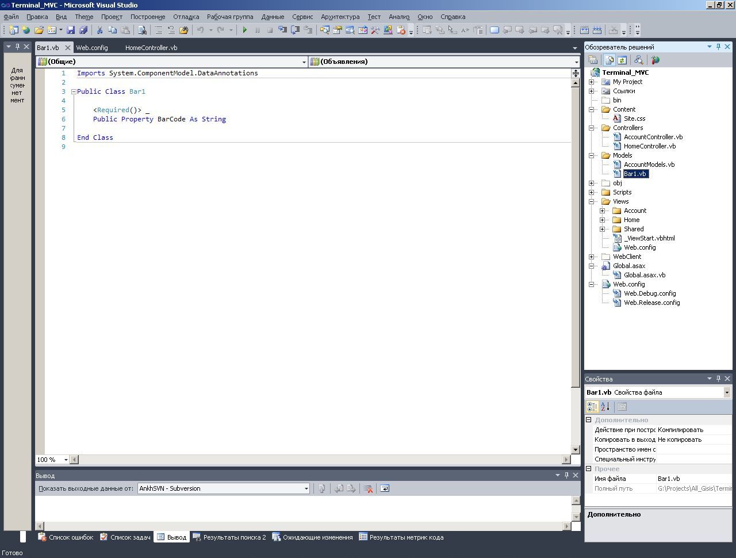The height and width of the screenshot is (558, 736).
Task: Click the Refresh icon in Solution Explorer
Action: pyautogui.click(x=622, y=60)
